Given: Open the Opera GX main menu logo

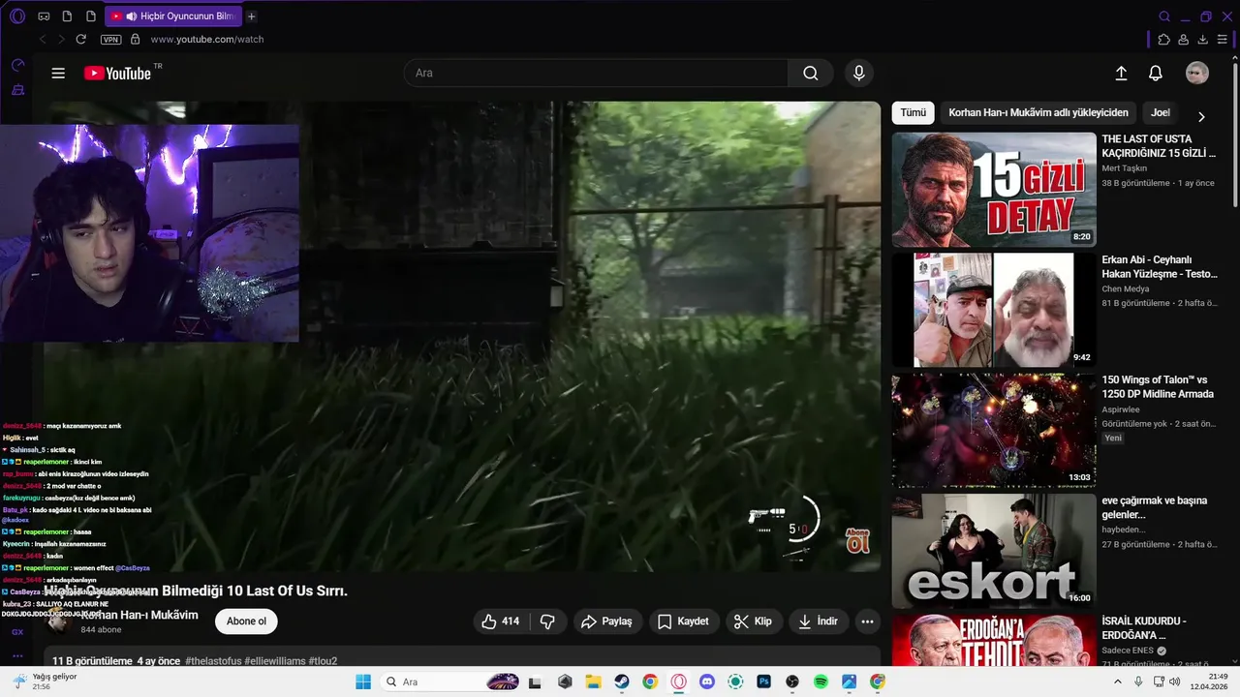Looking at the screenshot, I should (x=16, y=16).
